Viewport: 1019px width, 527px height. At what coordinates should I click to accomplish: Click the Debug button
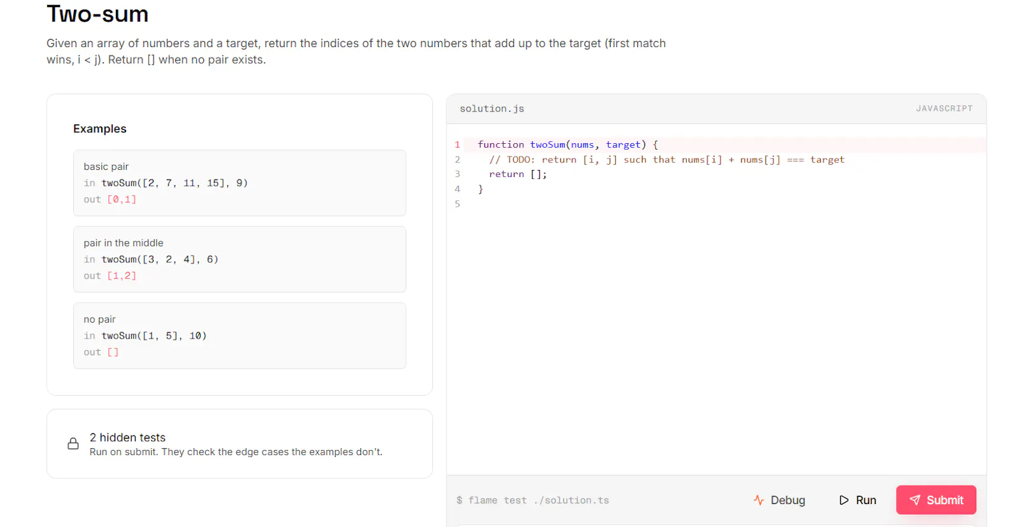779,500
